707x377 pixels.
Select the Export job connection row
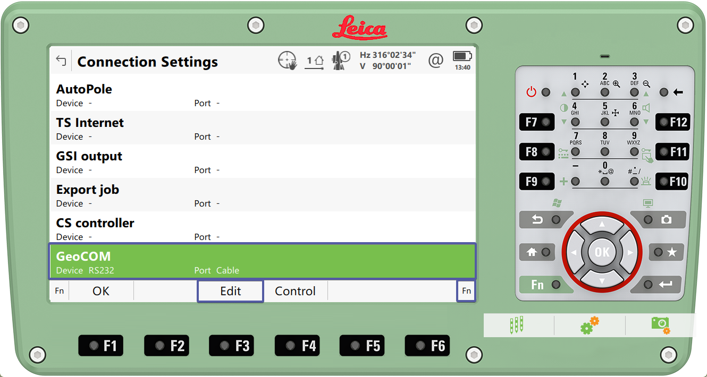263,195
